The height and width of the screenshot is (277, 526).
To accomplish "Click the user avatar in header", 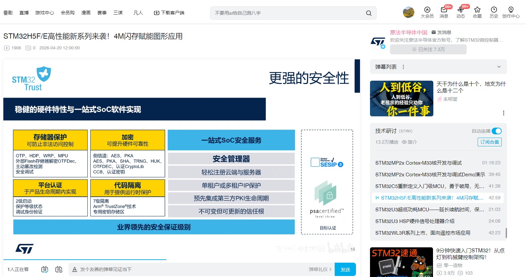I will (x=409, y=12).
